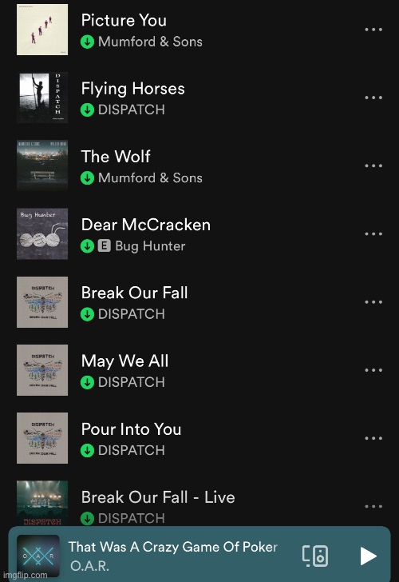Open more options for Pour Into You
Viewport: 399px width, 582px height.
pyautogui.click(x=373, y=438)
